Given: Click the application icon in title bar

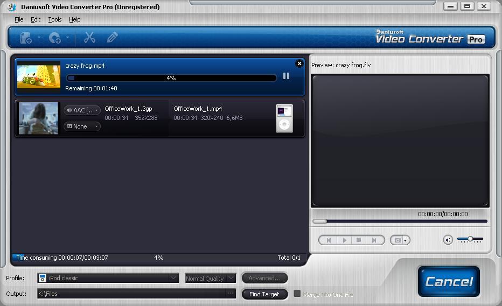Looking at the screenshot, I should (11, 6).
